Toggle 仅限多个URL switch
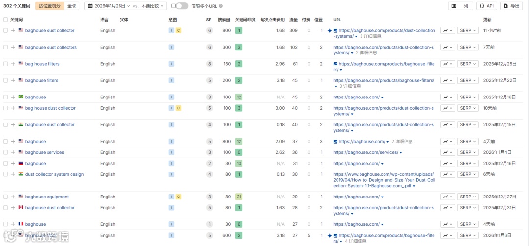This screenshot has width=529, height=246. pyautogui.click(x=182, y=6)
